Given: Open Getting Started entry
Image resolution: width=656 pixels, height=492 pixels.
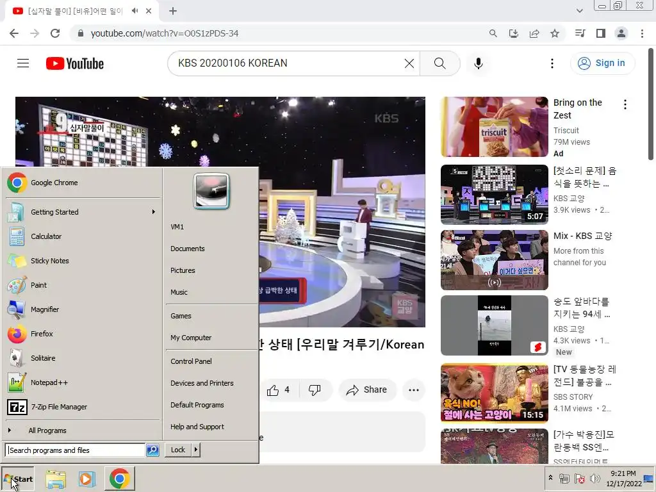Looking at the screenshot, I should [x=83, y=212].
